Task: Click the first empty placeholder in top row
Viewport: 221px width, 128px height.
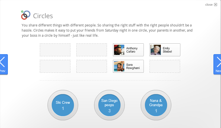Action: click(55, 50)
